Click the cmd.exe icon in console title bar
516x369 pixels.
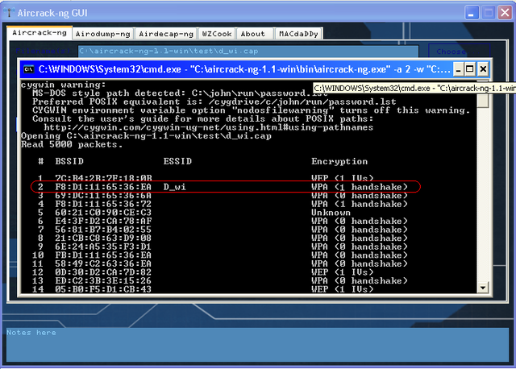pyautogui.click(x=29, y=69)
